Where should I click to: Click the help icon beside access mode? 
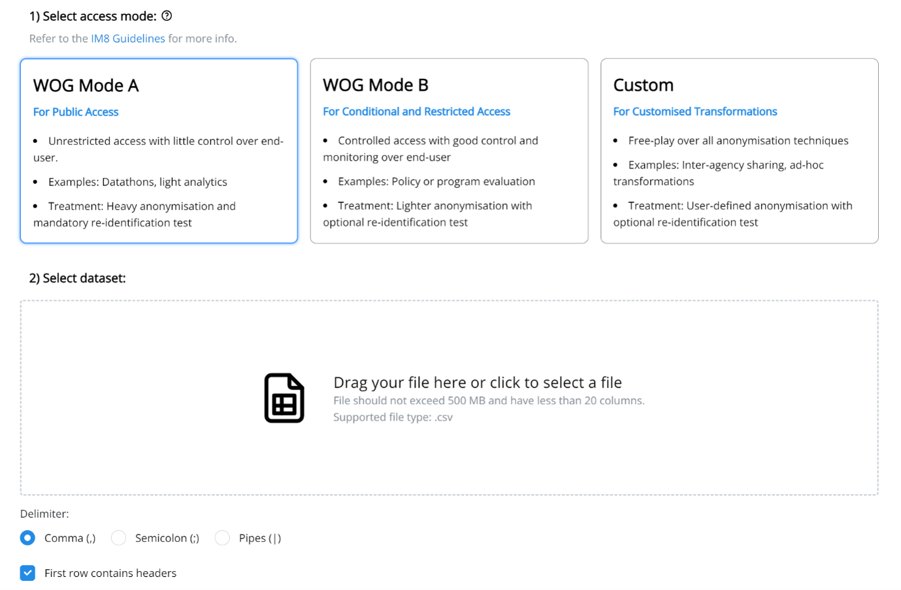(167, 16)
